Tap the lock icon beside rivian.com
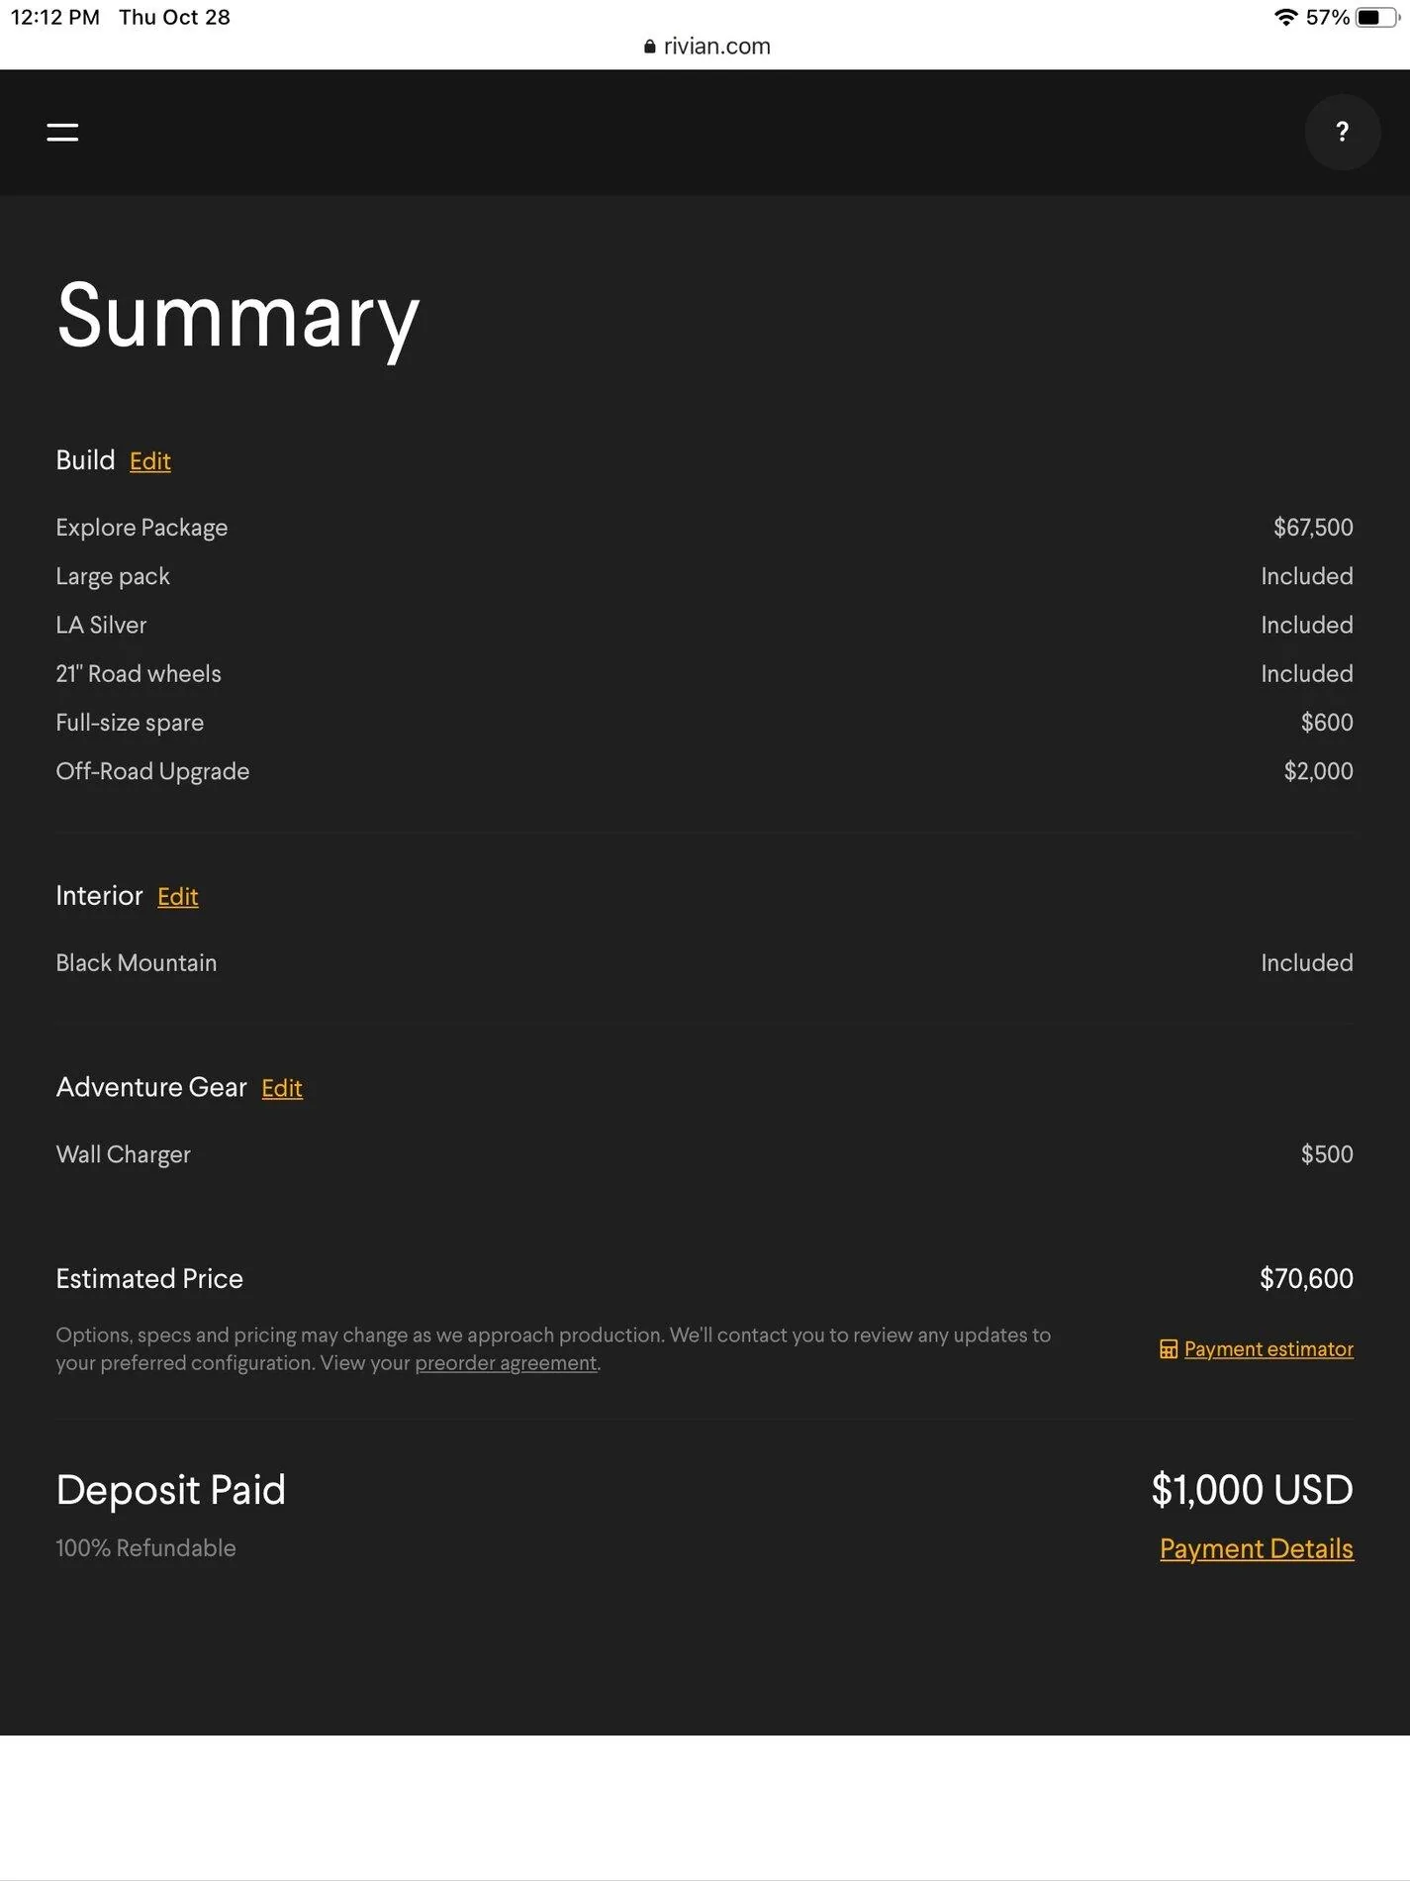 pyautogui.click(x=650, y=47)
